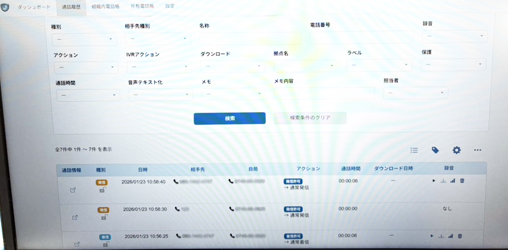Open the three-dot more options menu

click(477, 150)
